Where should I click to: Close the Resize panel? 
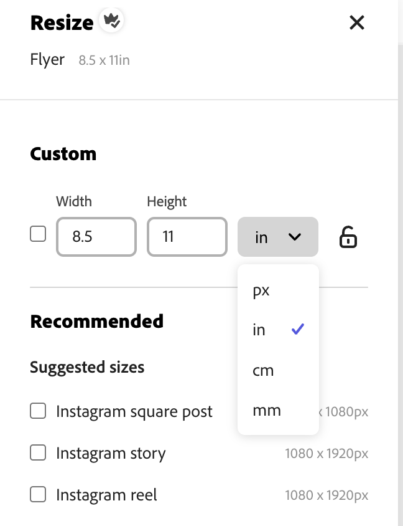click(356, 22)
